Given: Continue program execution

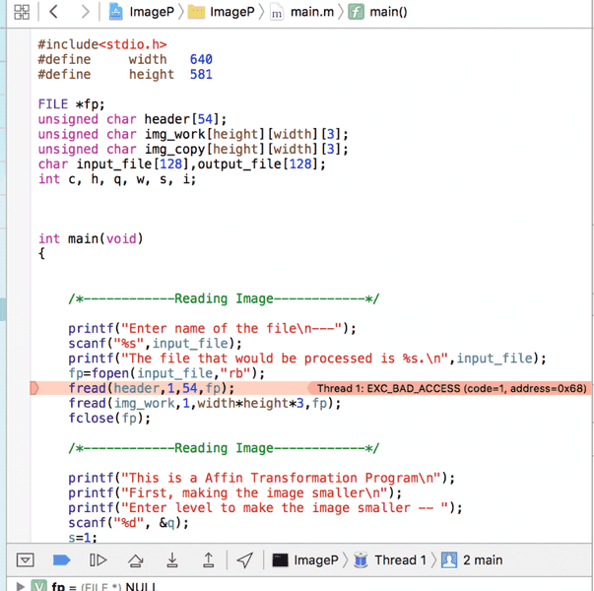Looking at the screenshot, I should click(x=98, y=559).
